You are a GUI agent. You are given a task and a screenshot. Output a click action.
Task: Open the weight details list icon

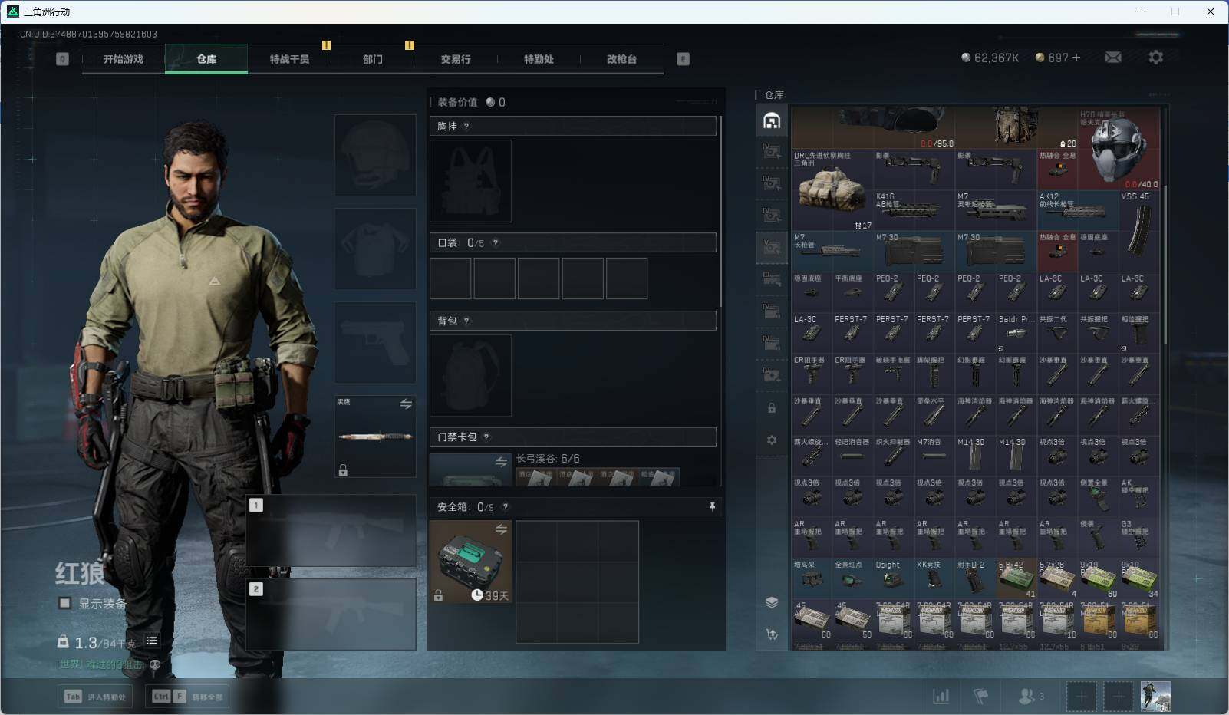(x=152, y=641)
